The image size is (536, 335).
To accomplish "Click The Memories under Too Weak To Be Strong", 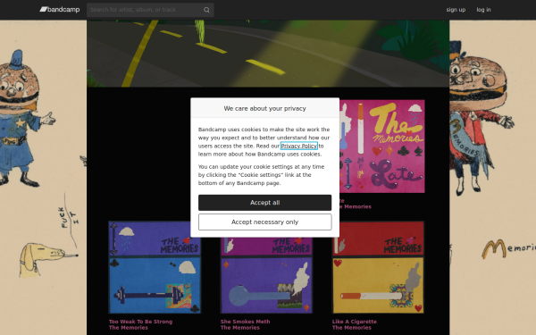I will point(128,328).
